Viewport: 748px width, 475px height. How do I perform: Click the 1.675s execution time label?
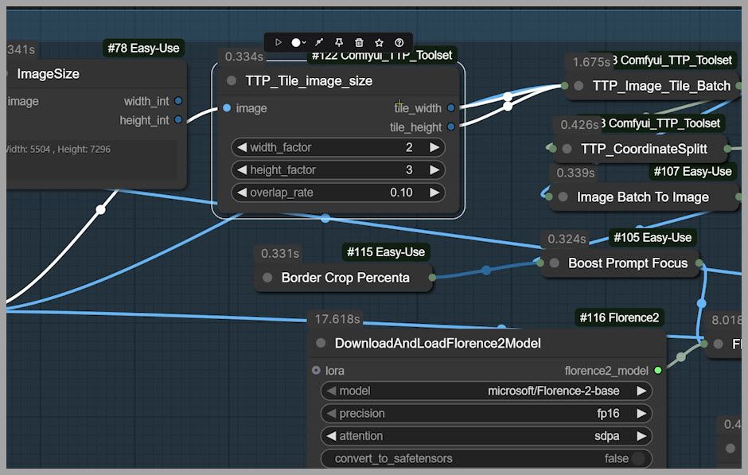point(591,62)
